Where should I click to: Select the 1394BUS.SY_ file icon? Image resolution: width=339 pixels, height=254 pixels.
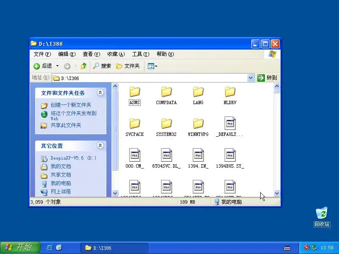(230, 155)
